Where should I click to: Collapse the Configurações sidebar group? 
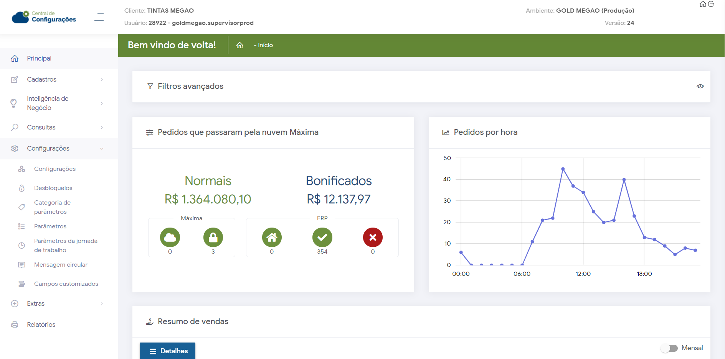pyautogui.click(x=59, y=148)
